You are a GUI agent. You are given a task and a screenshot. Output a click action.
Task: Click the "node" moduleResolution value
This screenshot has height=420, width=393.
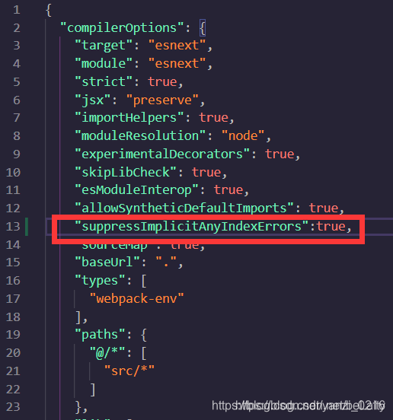pos(243,135)
